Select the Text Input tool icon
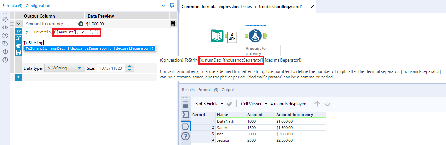Image resolution: width=446 pixels, height=145 pixels. 217,36
